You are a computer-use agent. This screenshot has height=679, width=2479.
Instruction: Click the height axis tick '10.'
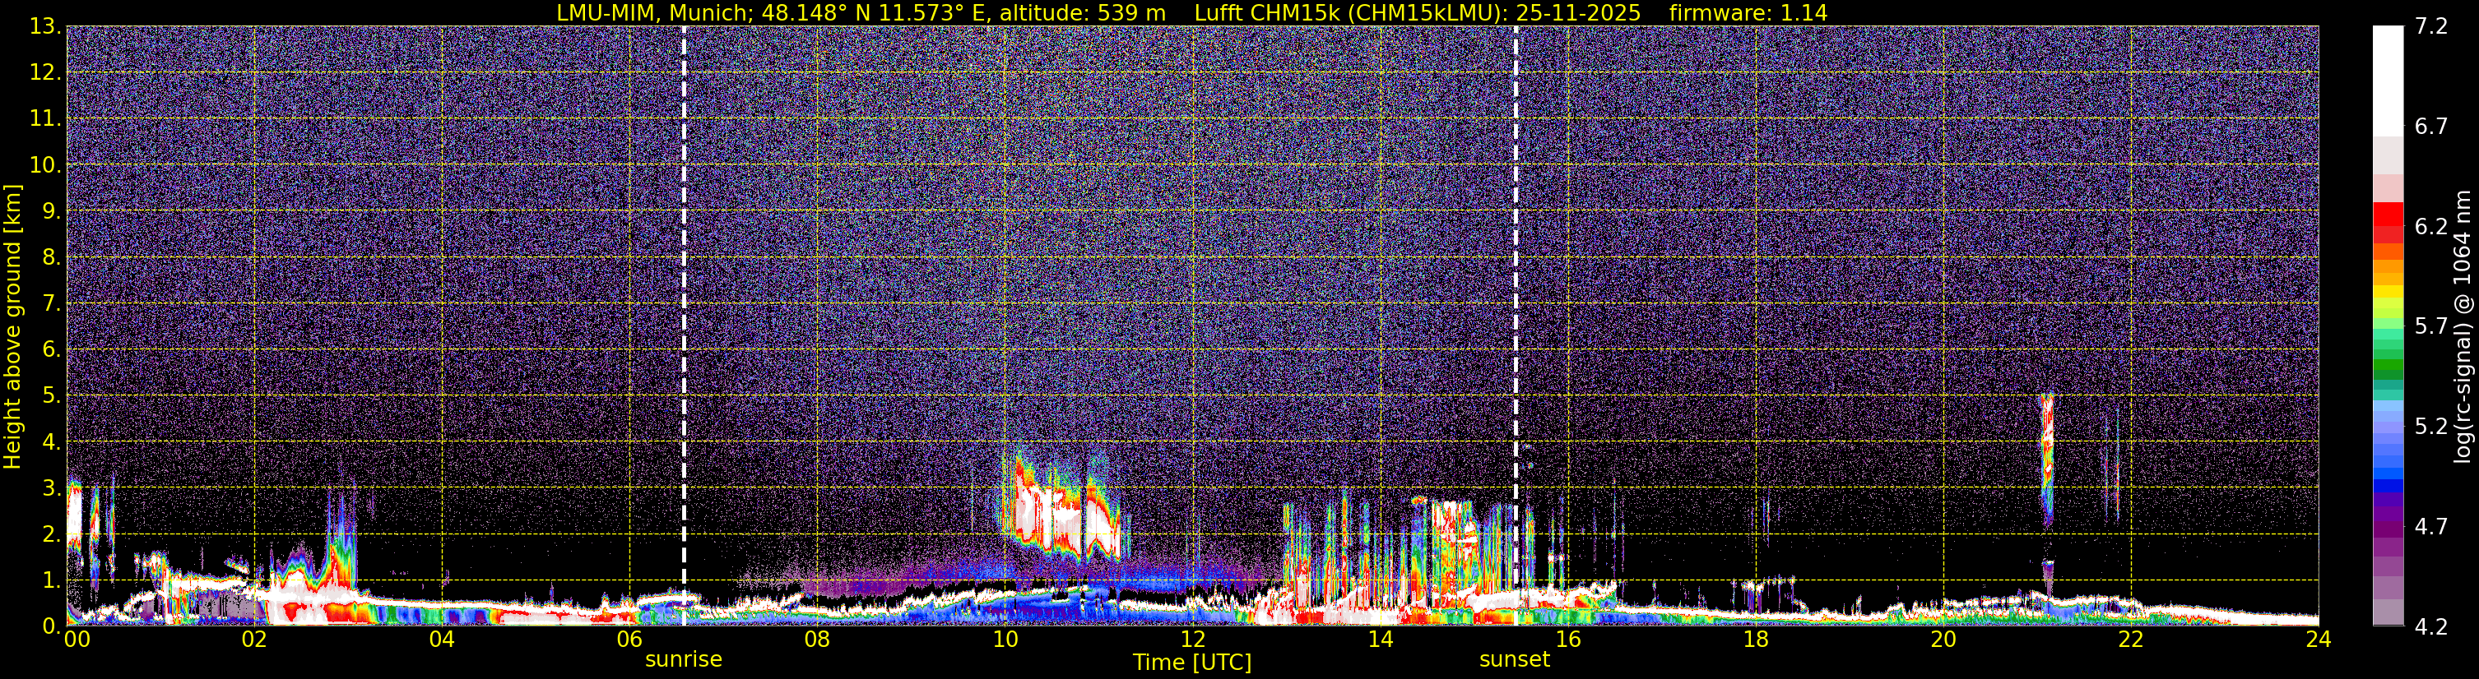(x=45, y=164)
